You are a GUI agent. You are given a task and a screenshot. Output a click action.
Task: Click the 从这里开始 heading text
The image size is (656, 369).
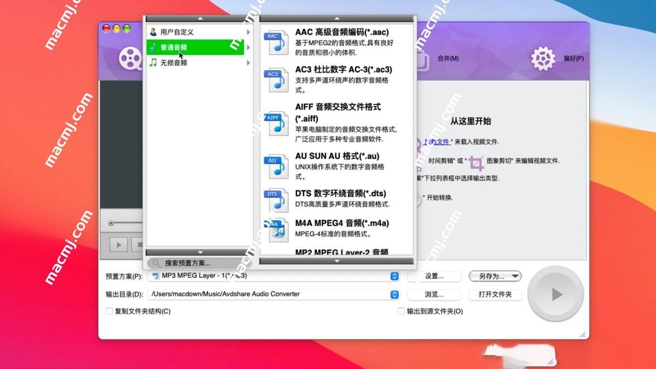470,121
